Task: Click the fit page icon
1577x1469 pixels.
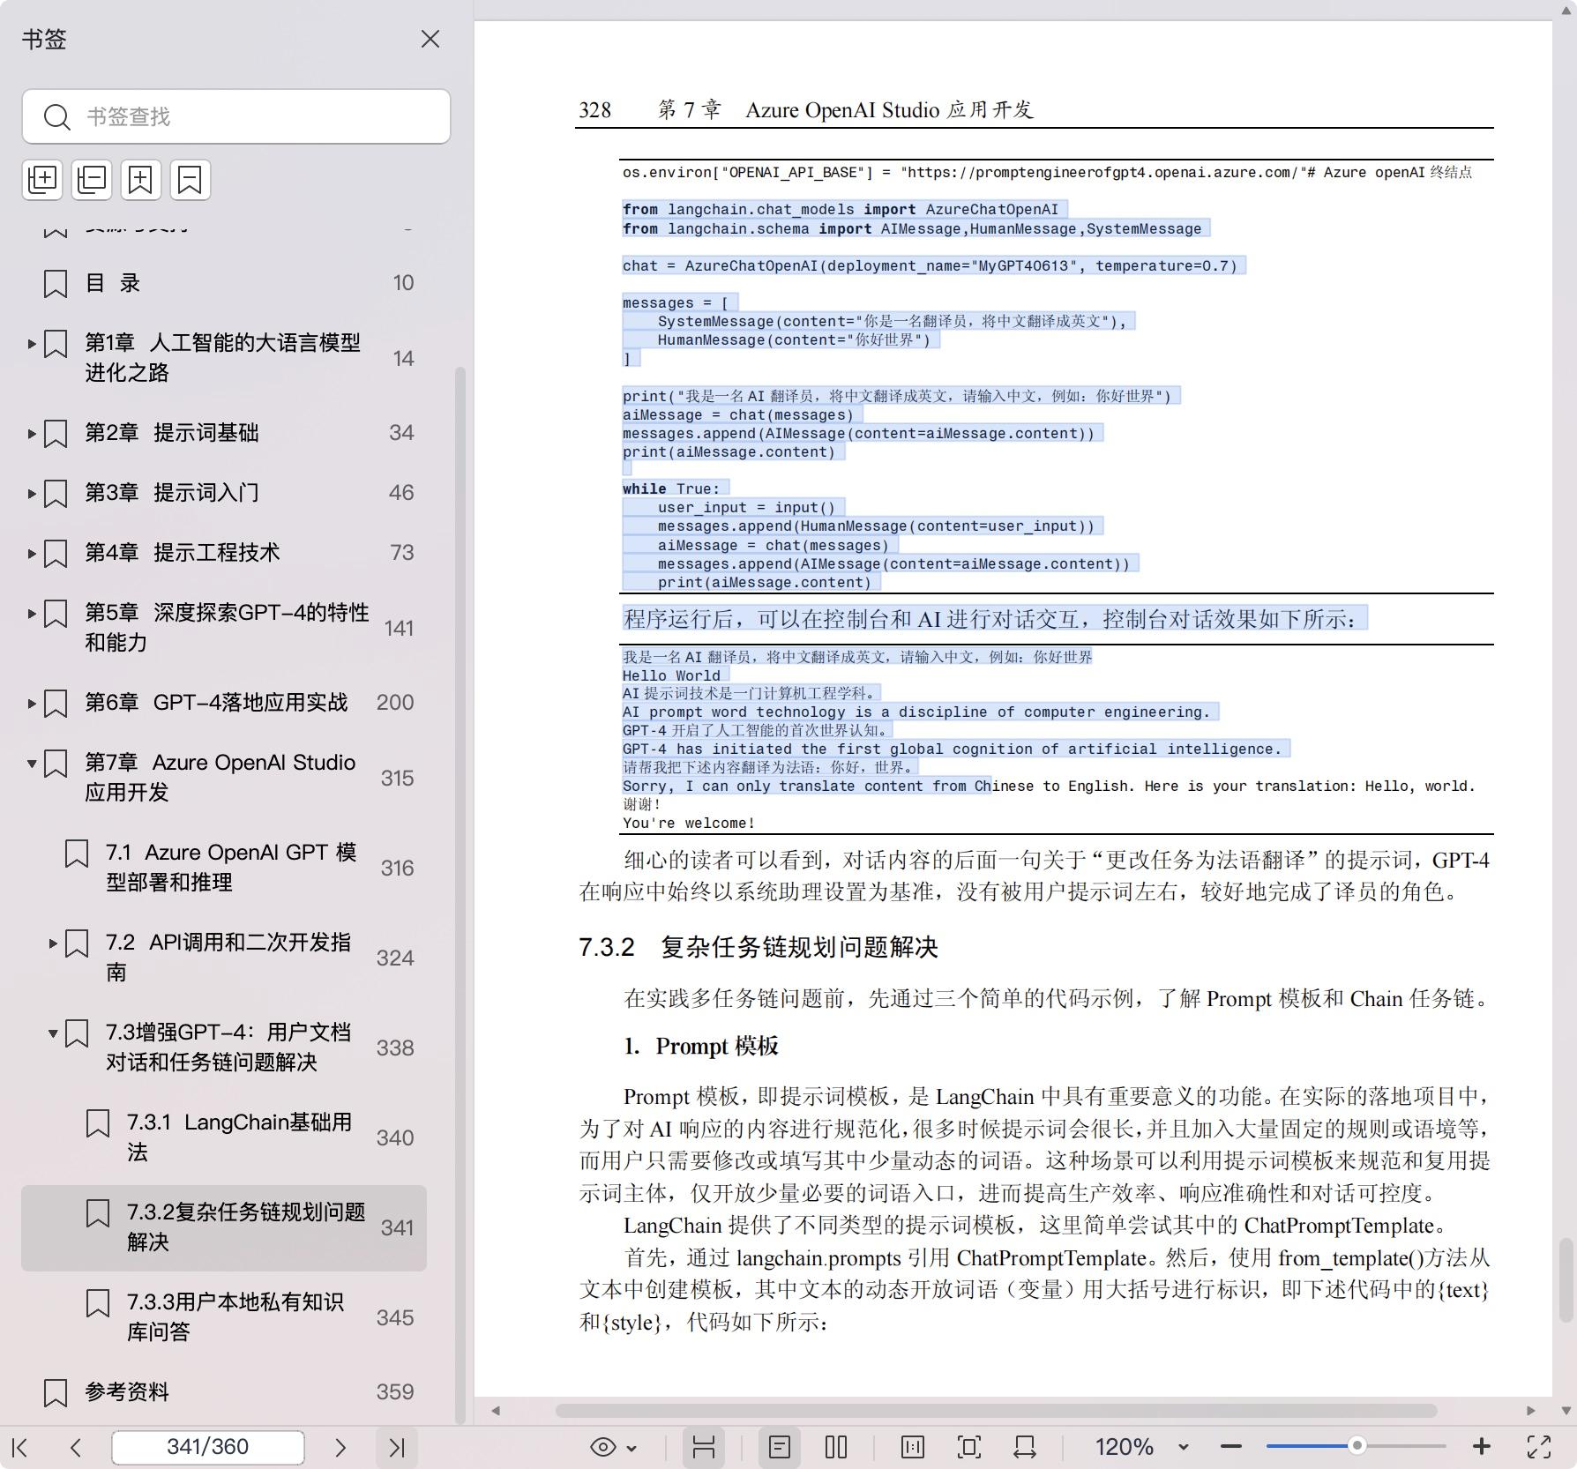Action: tap(968, 1447)
